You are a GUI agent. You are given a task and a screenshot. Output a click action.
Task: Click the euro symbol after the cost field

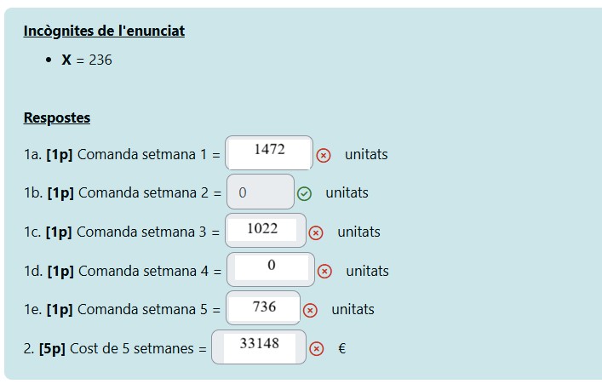tap(341, 348)
